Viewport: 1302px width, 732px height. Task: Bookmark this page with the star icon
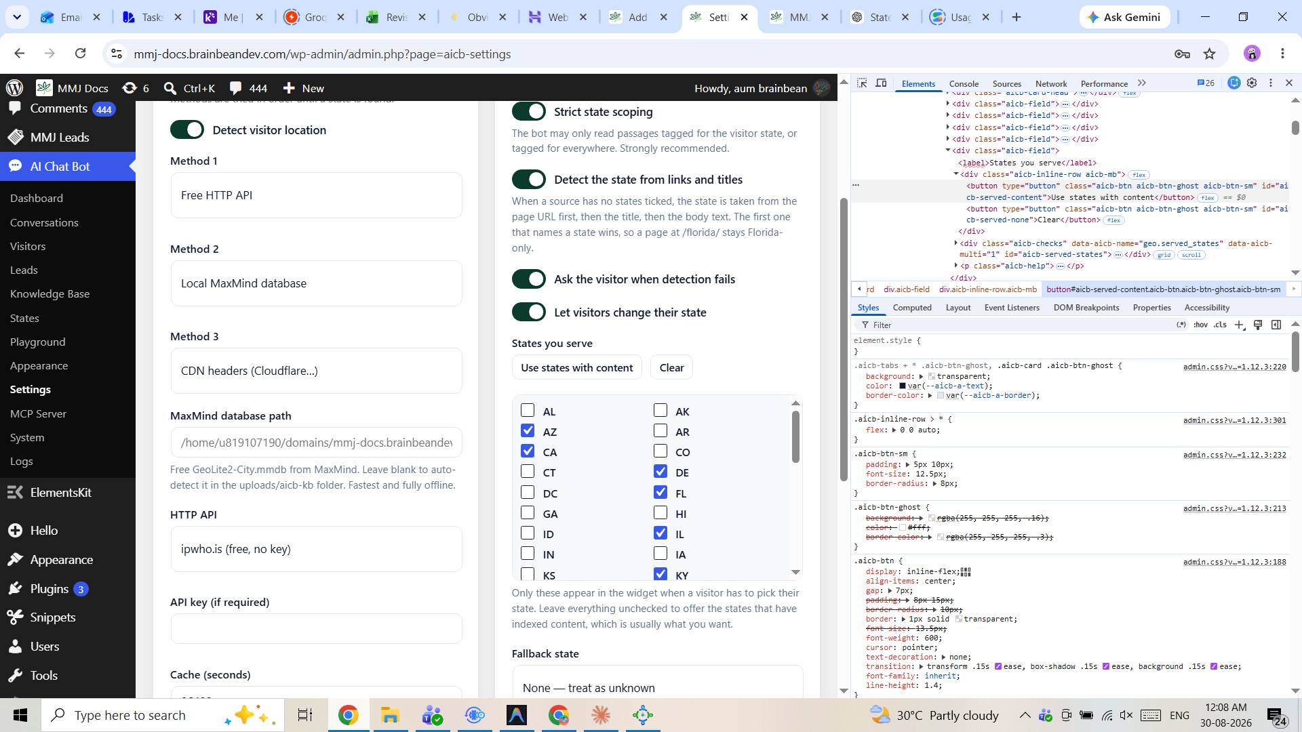click(1210, 54)
